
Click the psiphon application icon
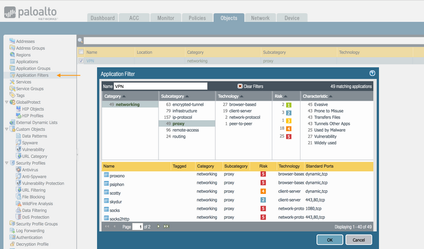pyautogui.click(x=106, y=184)
